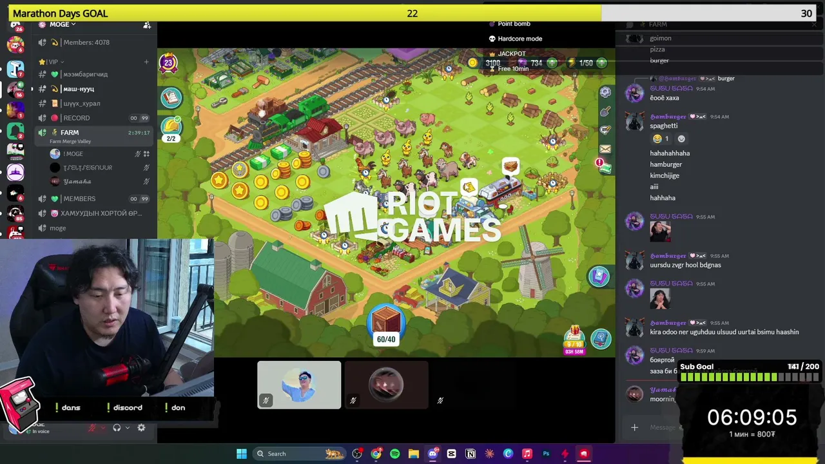Collapse the VIP channel category
The image size is (825, 464).
[53, 62]
